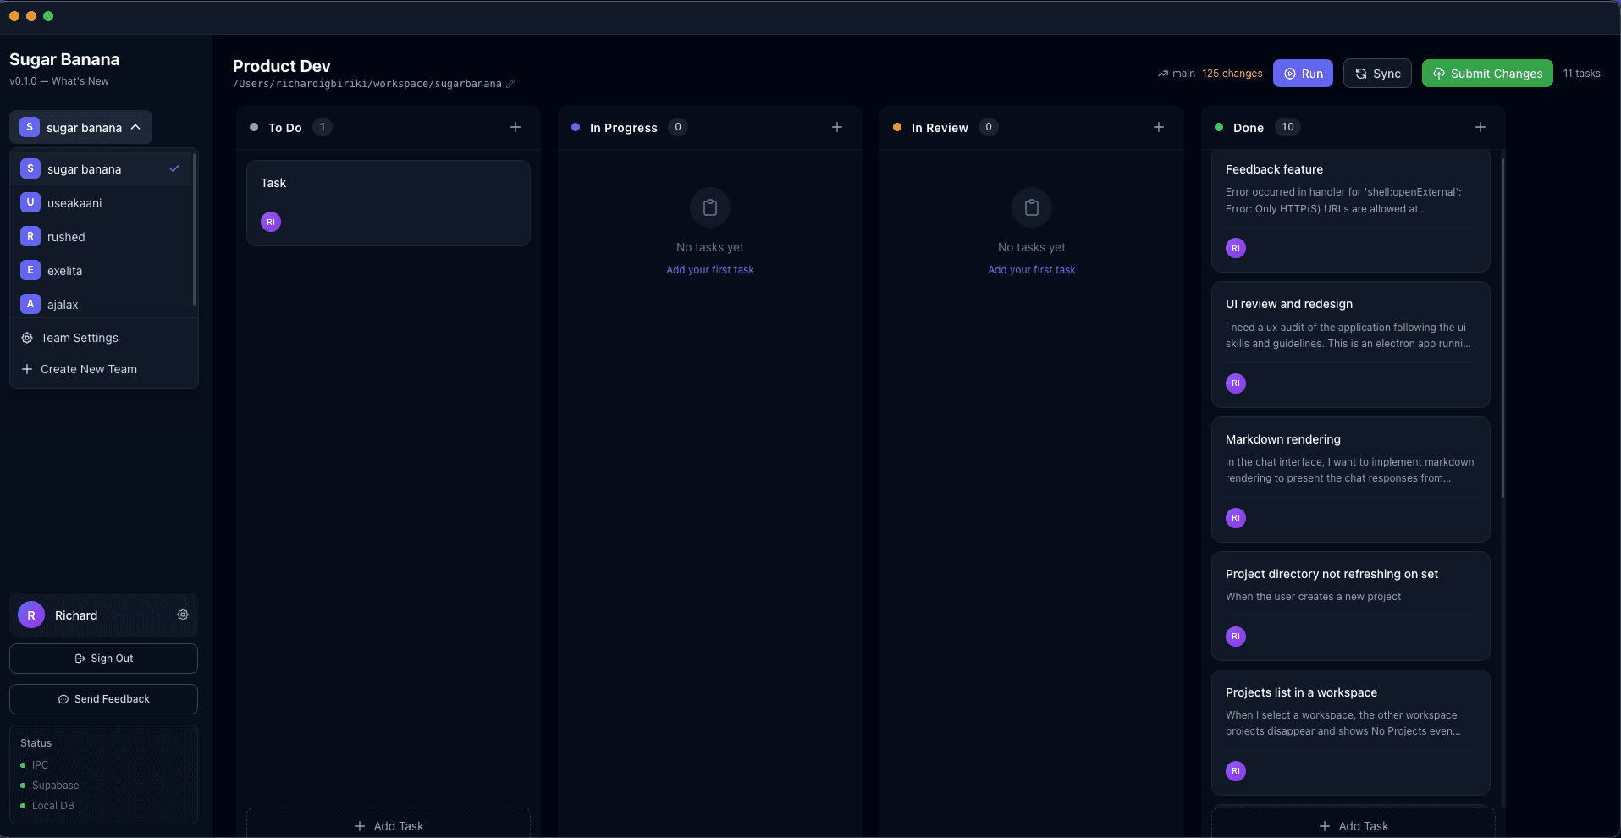Sync the project repository
This screenshot has height=838, width=1621.
point(1376,74)
